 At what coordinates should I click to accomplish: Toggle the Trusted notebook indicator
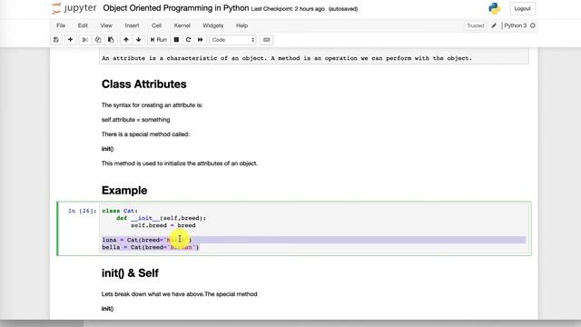point(476,25)
